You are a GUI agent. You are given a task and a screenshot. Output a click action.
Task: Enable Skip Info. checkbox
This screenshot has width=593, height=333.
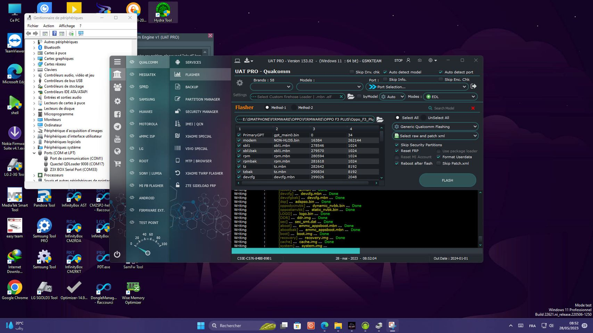385,79
